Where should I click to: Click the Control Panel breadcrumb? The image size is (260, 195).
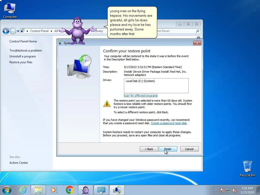point(39,31)
